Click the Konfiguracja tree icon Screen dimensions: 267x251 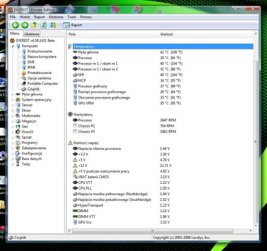pyautogui.click(x=18, y=153)
